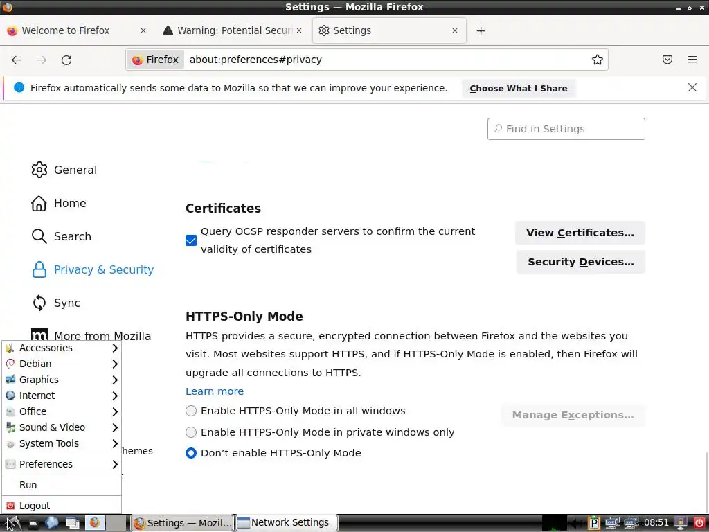The image size is (709, 532).
Task: Toggle the Query OCSP responder servers checkbox
Action: [x=191, y=240]
